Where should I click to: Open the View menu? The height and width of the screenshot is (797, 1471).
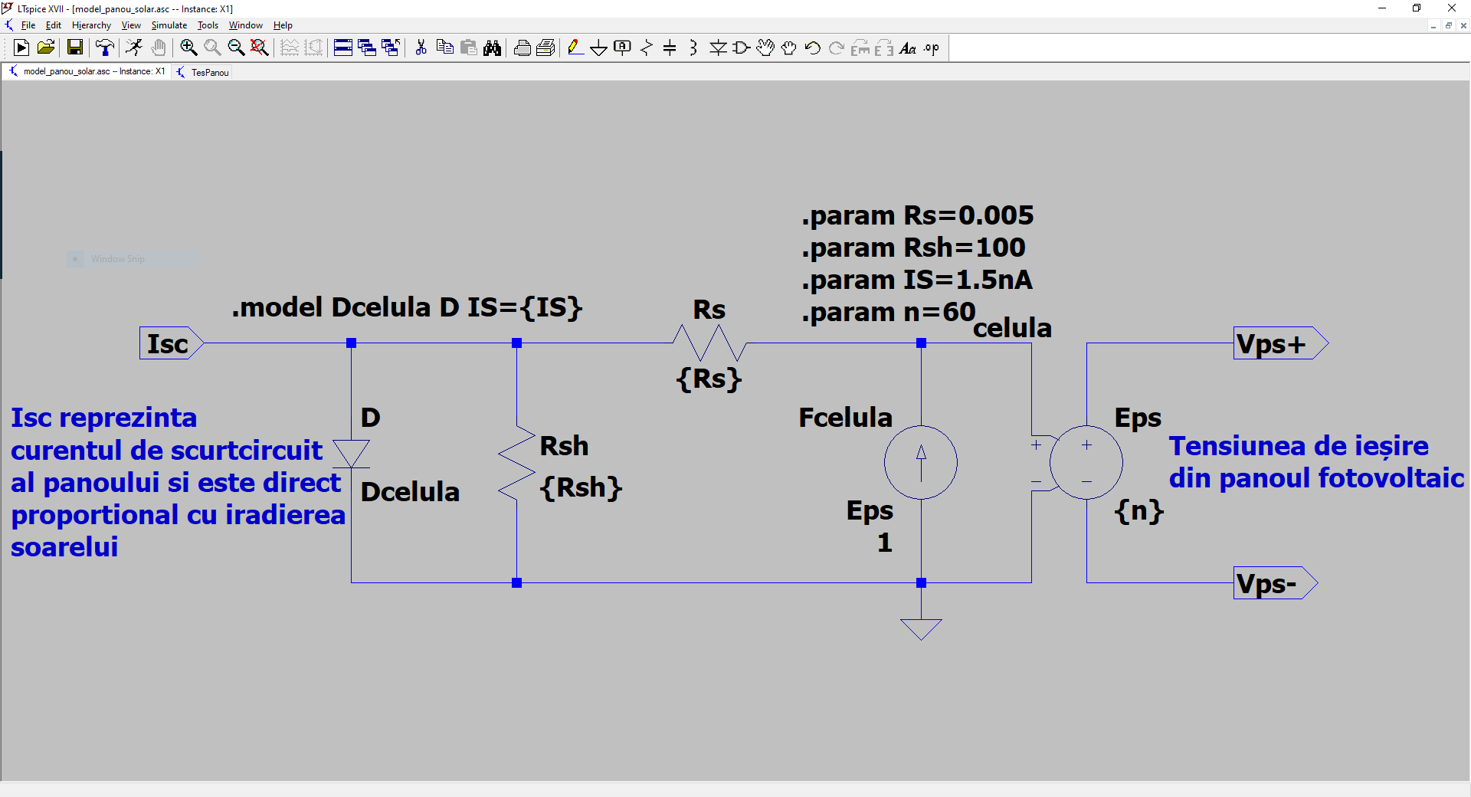pyautogui.click(x=131, y=25)
